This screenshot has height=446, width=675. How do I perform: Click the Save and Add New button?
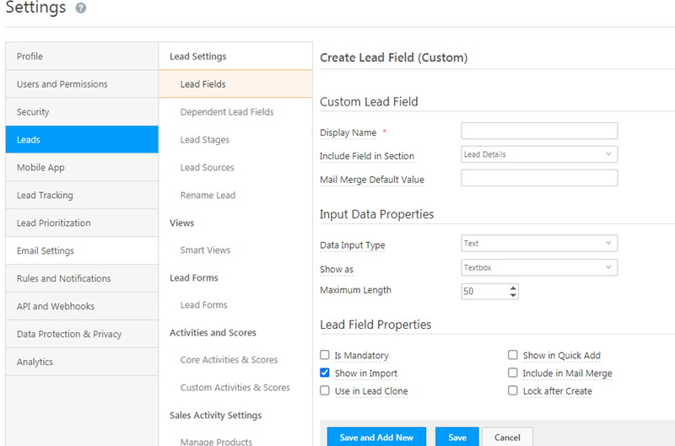[376, 437]
